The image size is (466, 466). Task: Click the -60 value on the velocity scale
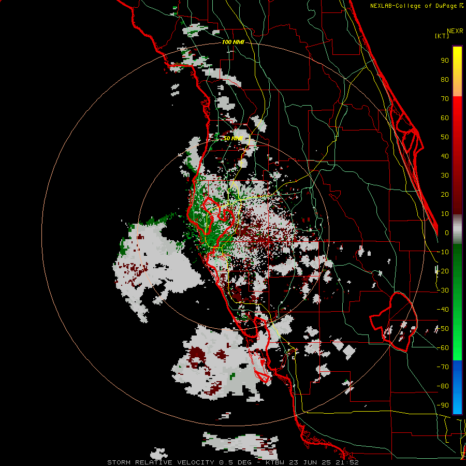point(443,348)
